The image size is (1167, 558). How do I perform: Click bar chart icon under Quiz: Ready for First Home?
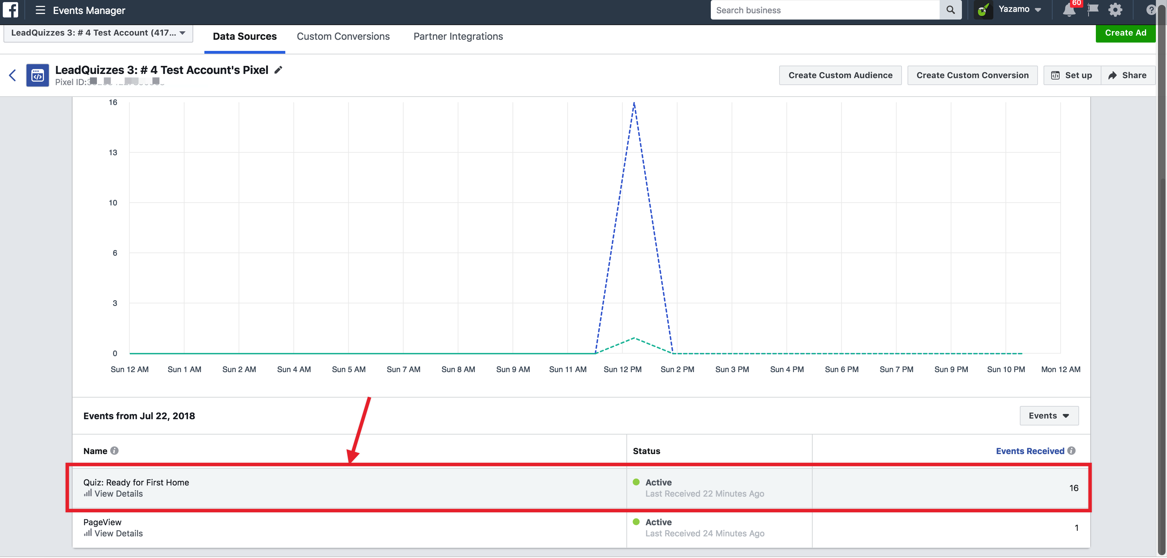coord(88,493)
